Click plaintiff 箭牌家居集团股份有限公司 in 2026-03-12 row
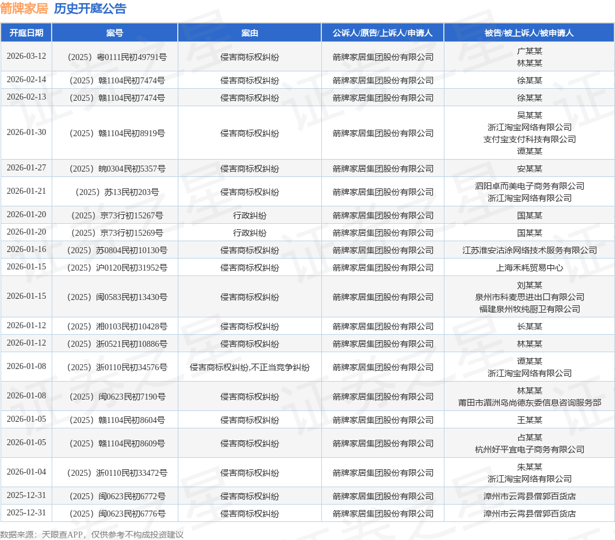This screenshot has width=615, height=540. 383,57
